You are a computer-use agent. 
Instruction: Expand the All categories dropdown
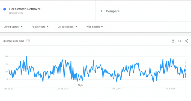coord(68,27)
